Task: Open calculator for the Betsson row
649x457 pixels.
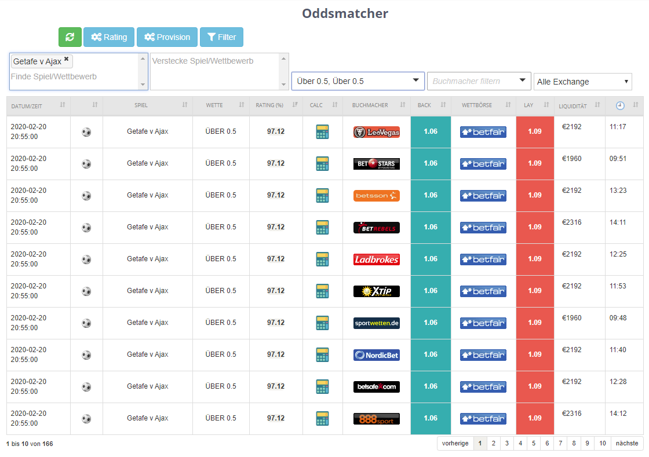Action: 322,196
